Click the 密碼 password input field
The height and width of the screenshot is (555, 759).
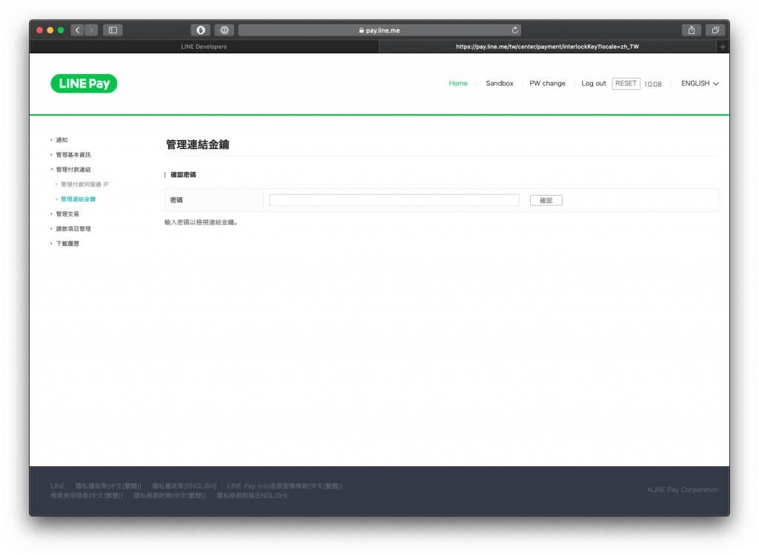394,200
